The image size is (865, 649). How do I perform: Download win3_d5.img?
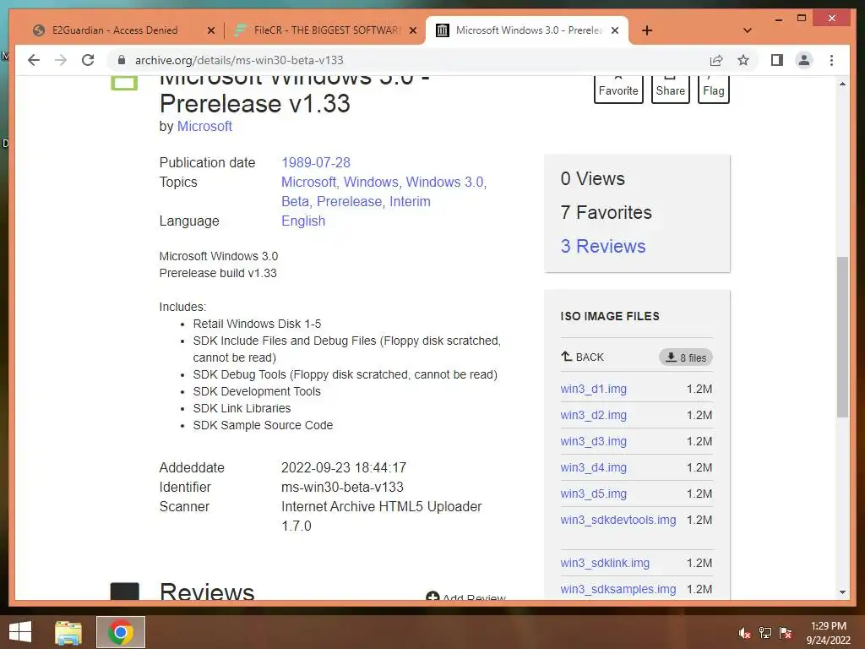tap(594, 494)
